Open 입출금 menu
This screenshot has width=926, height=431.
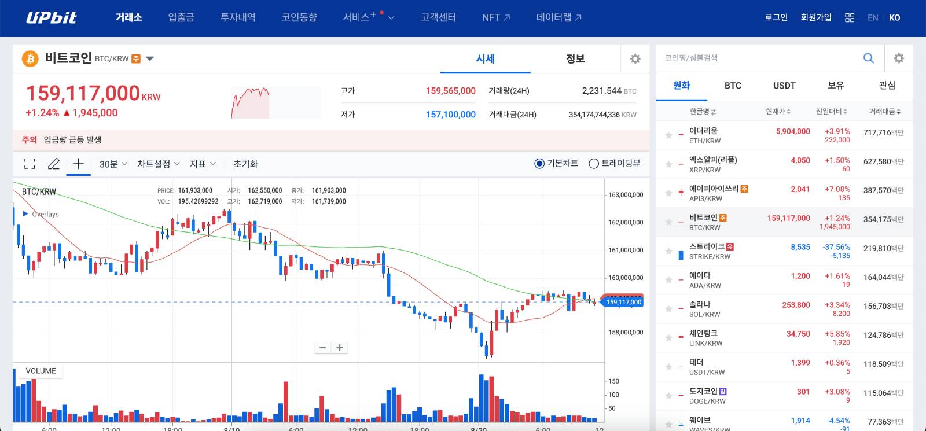pos(181,17)
